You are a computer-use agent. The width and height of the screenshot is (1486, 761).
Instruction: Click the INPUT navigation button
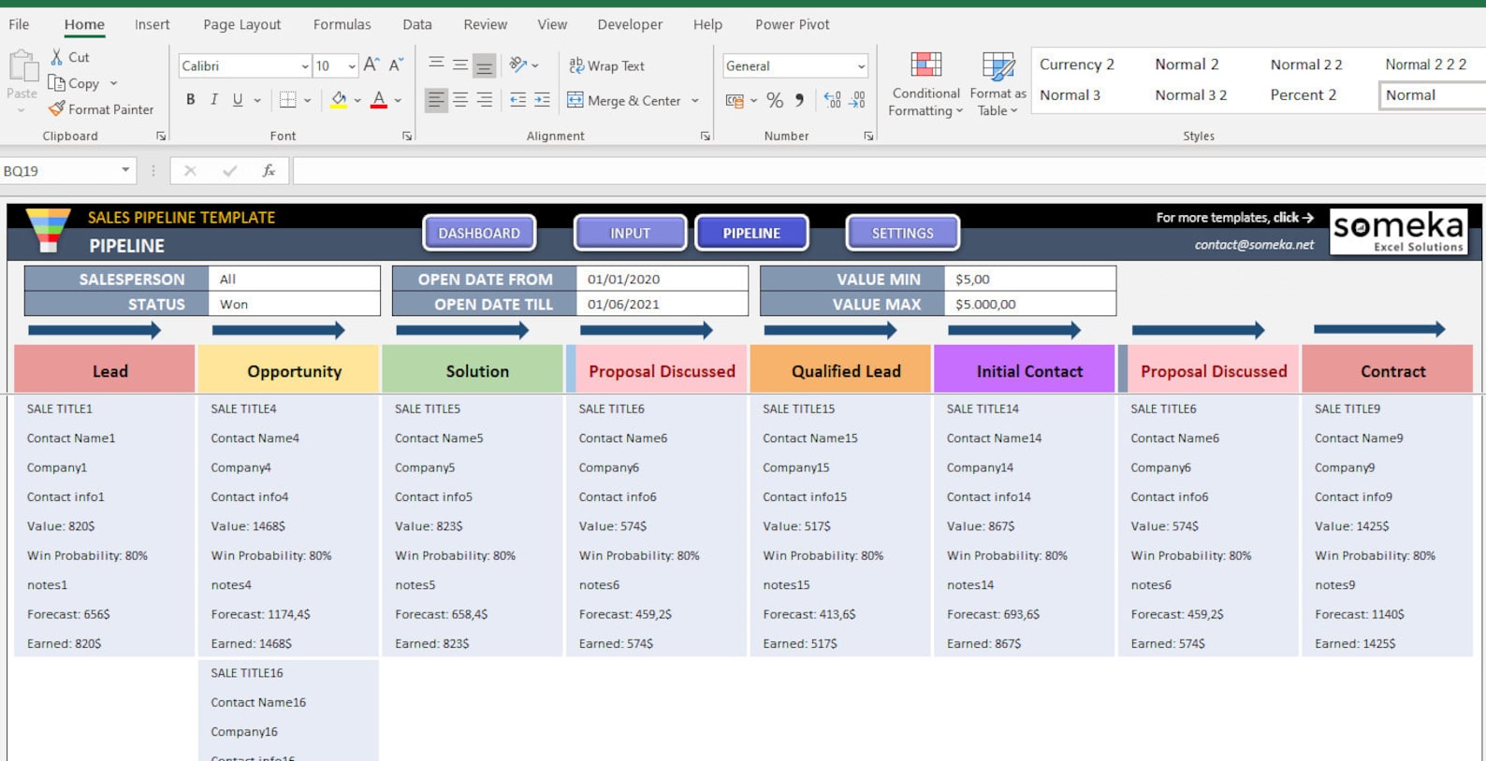click(x=630, y=233)
